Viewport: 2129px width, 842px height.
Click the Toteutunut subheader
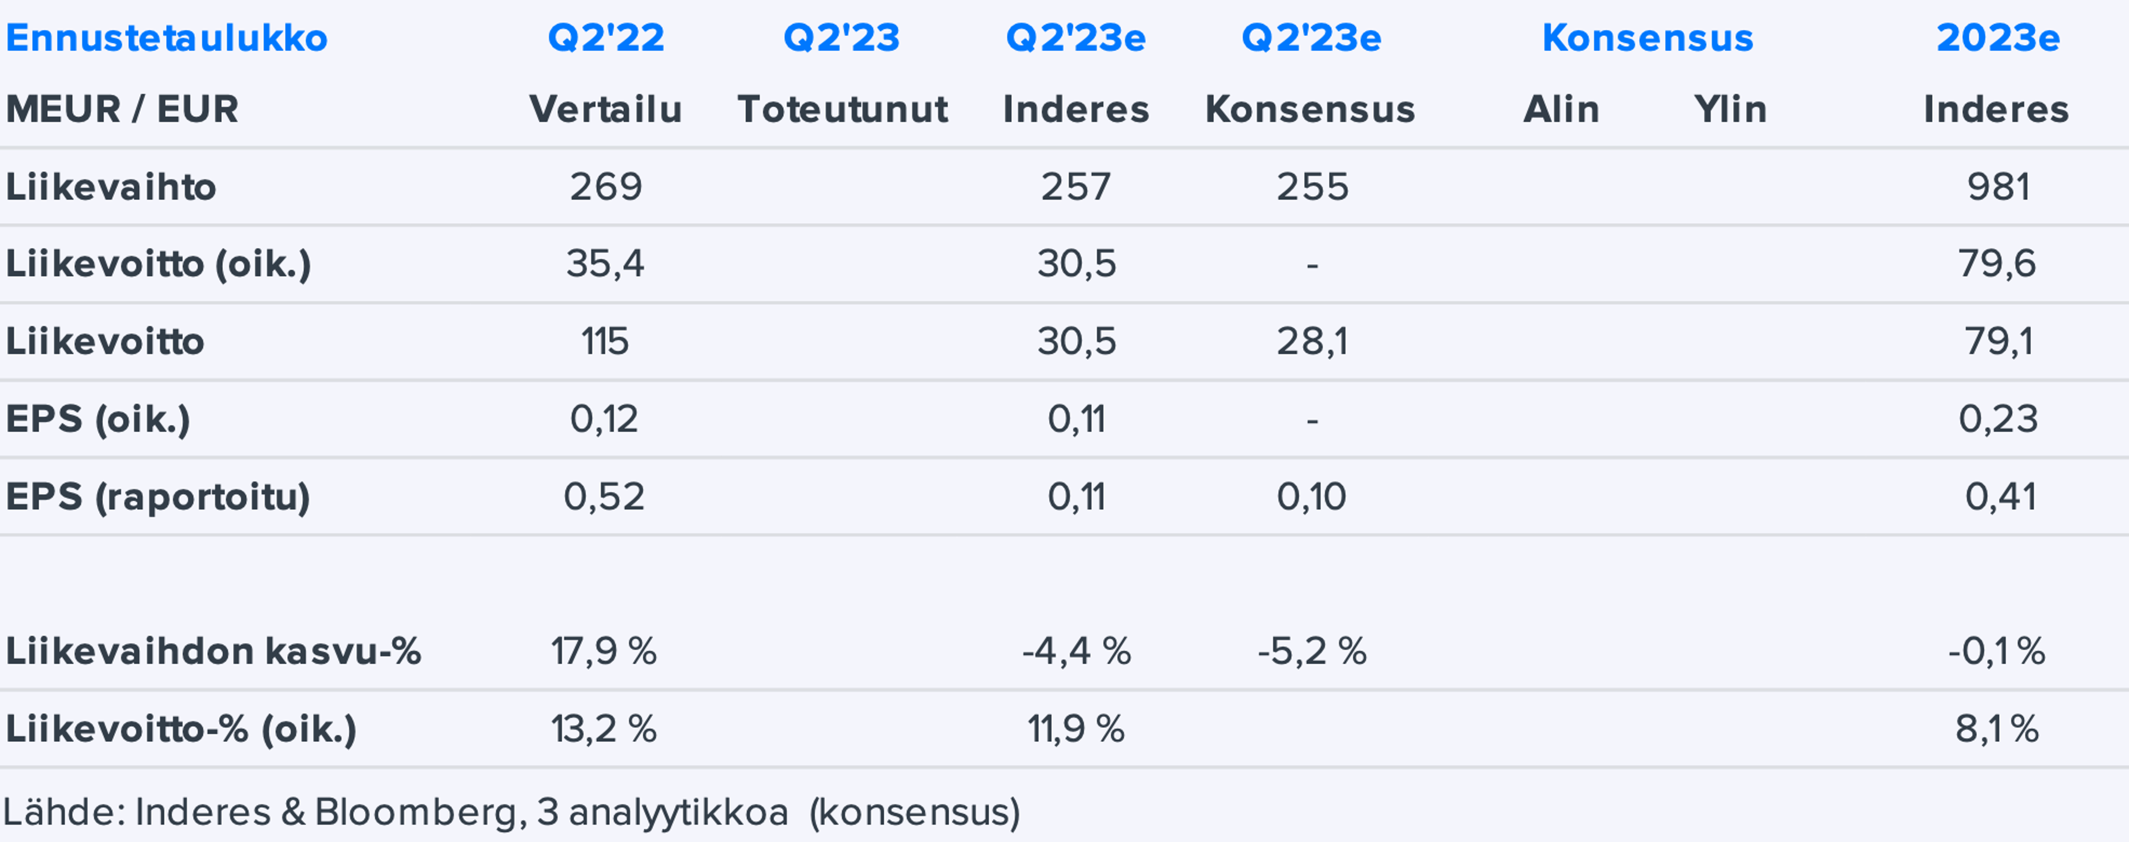[842, 109]
